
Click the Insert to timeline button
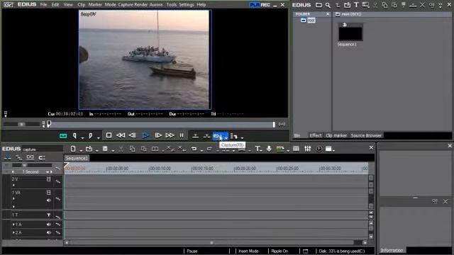point(196,135)
